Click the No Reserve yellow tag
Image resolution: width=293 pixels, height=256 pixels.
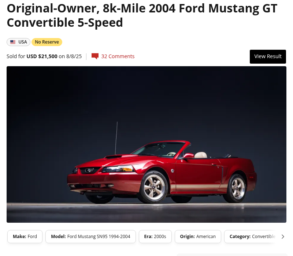click(47, 42)
